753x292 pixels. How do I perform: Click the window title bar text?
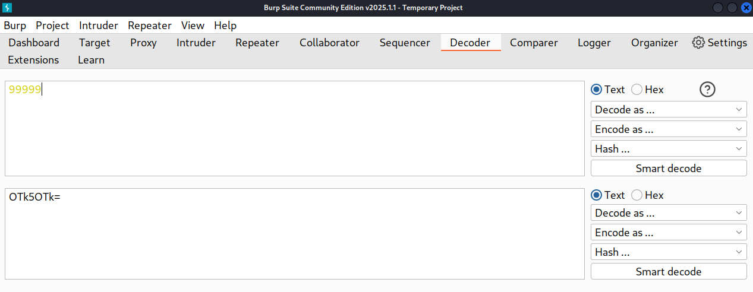(363, 8)
